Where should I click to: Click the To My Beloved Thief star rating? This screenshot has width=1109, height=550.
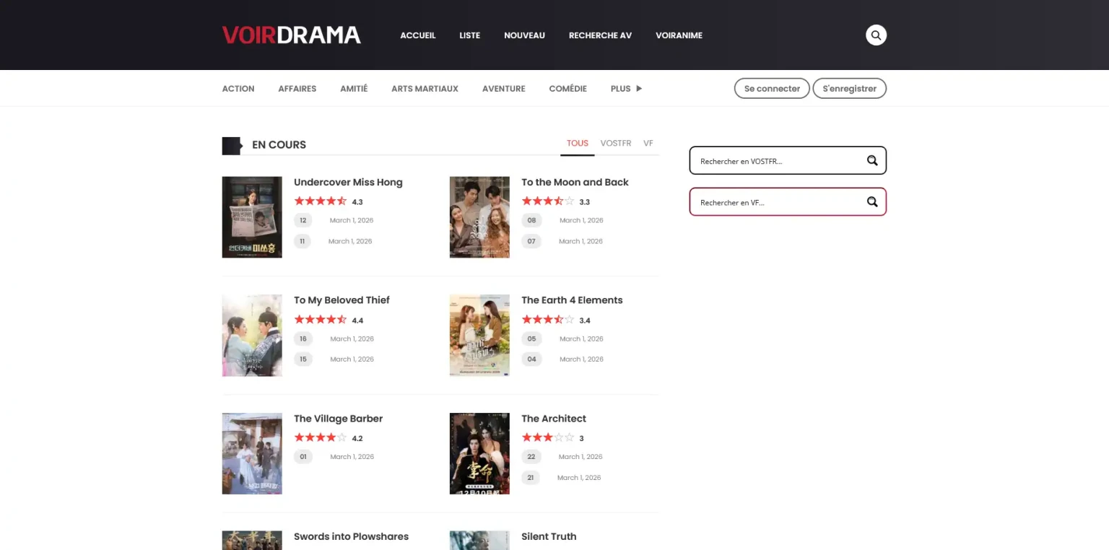point(321,320)
